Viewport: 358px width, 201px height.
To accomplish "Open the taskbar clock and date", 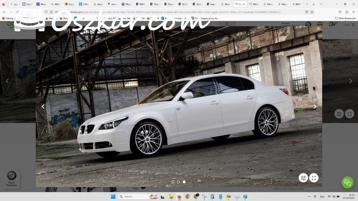I will coord(349,197).
